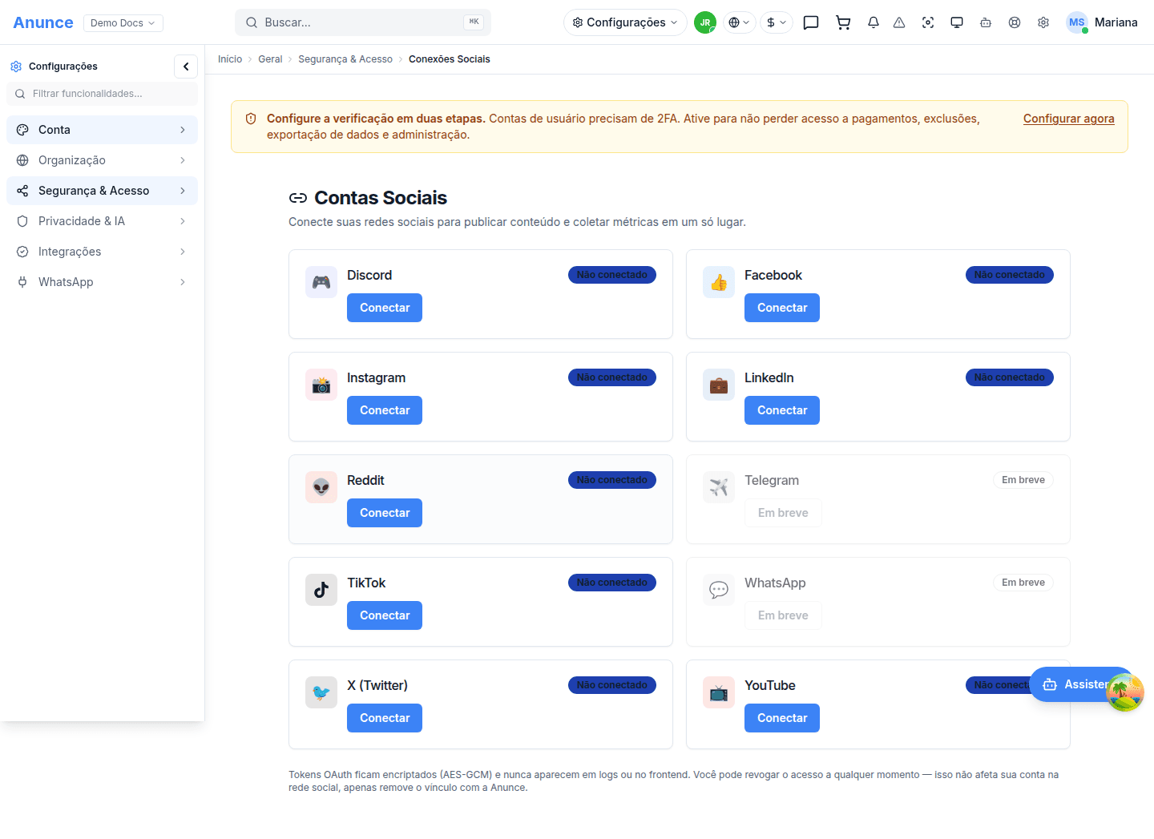Go to Início in the breadcrumb
Image resolution: width=1154 pixels, height=839 pixels.
[x=230, y=59]
